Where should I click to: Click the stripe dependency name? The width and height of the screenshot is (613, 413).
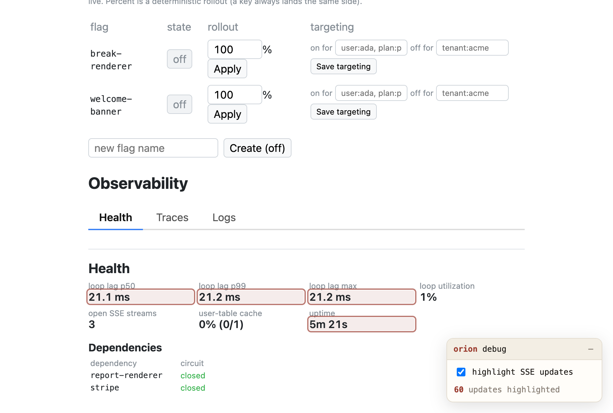pos(105,388)
